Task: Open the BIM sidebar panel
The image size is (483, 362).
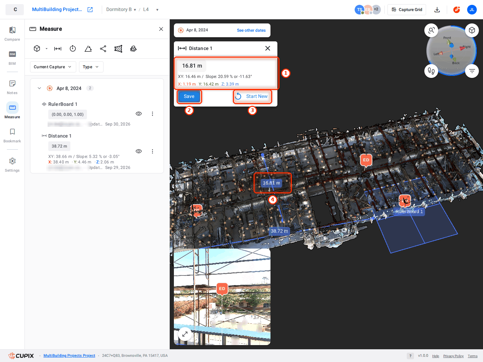Action: (12, 58)
